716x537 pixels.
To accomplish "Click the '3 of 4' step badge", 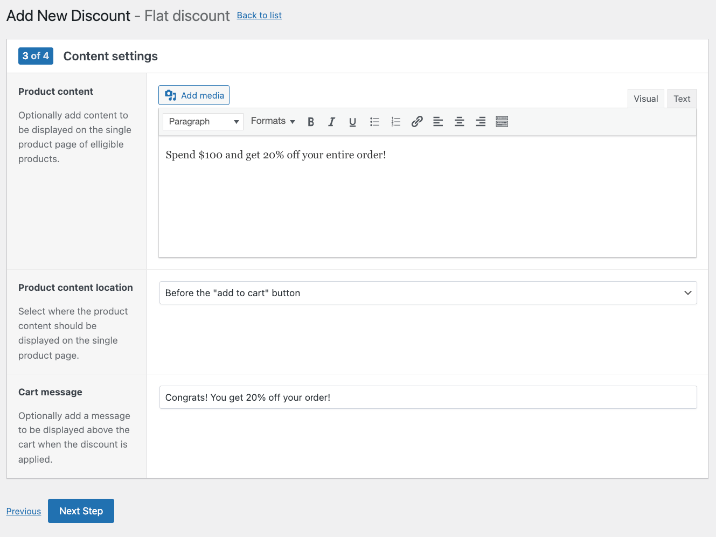I will click(36, 56).
